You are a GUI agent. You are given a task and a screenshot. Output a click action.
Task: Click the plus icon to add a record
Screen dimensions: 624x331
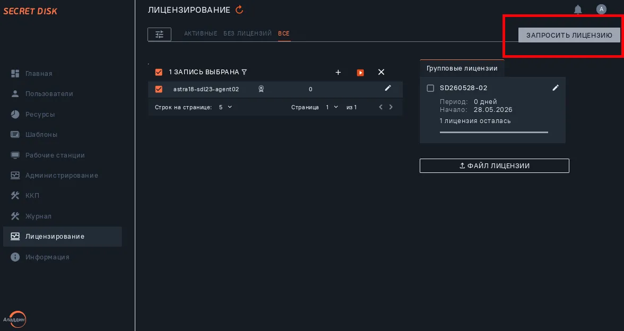pos(338,72)
